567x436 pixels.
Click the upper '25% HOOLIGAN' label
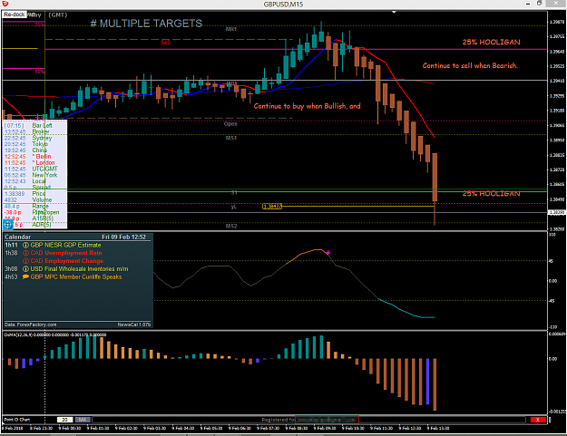[491, 42]
